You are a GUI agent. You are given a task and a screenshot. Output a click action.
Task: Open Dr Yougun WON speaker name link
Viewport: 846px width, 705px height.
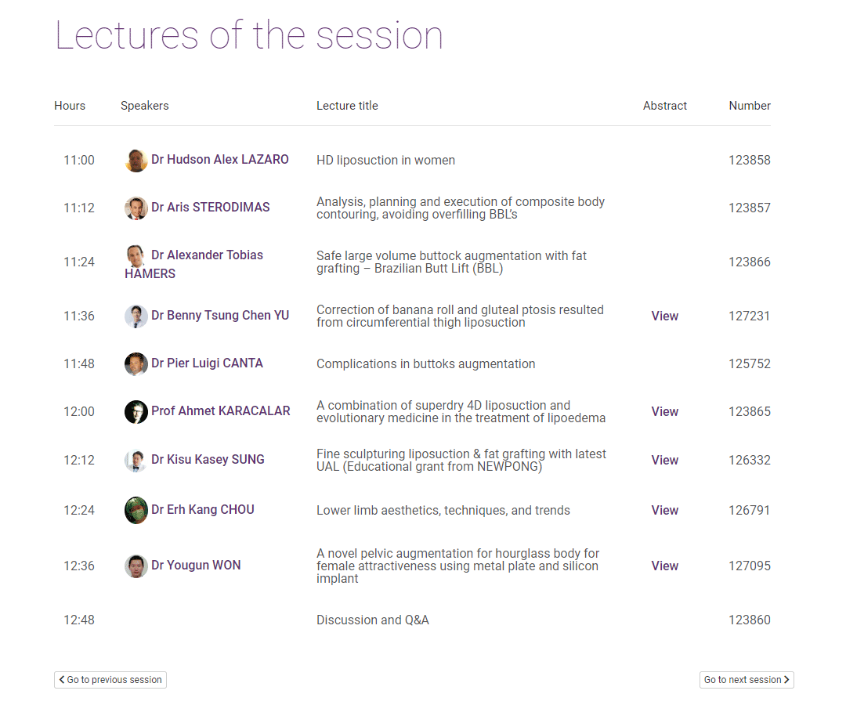[x=196, y=566]
